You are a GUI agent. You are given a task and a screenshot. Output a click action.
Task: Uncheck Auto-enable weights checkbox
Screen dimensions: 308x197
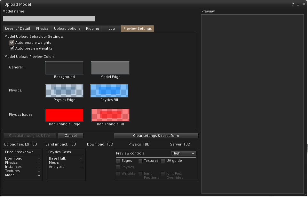pyautogui.click(x=12, y=43)
